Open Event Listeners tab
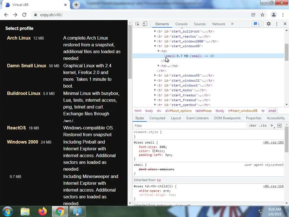Image resolution: width=289 pixels, height=217 pixels. pos(197,118)
